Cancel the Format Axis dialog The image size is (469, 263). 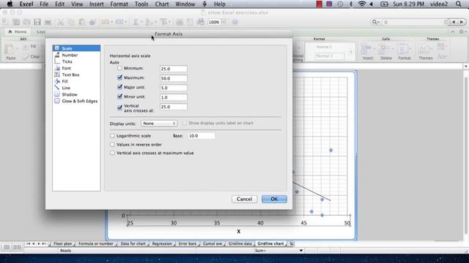(244, 199)
